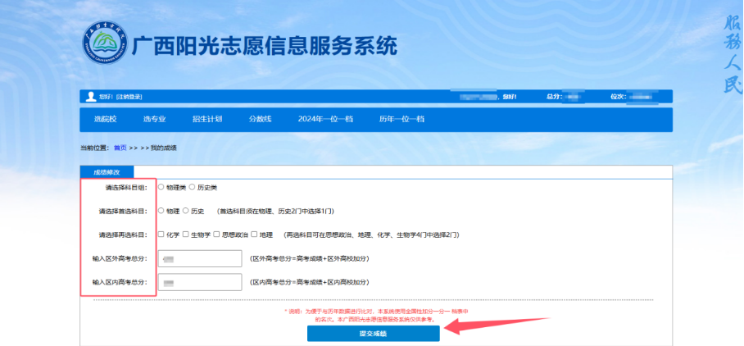Image resolution: width=744 pixels, height=346 pixels.
Task: Open the 选院校 menu
Action: 105,119
